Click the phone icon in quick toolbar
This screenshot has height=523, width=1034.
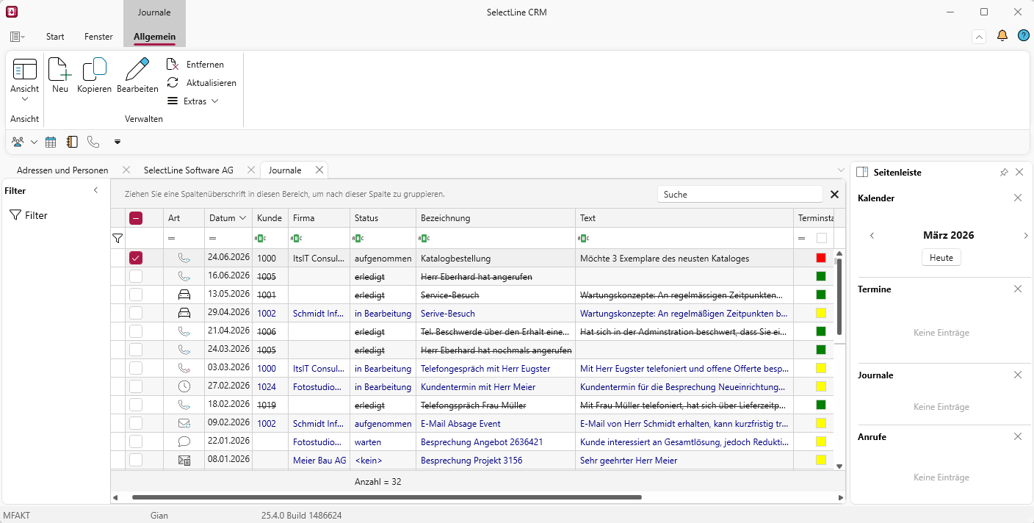[93, 142]
